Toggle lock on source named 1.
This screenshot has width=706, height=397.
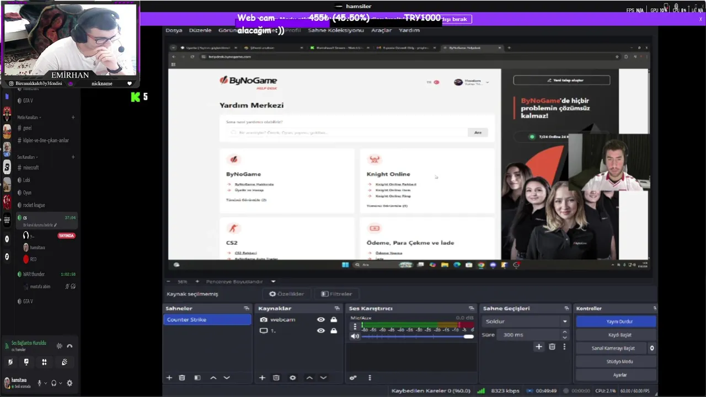click(x=334, y=331)
